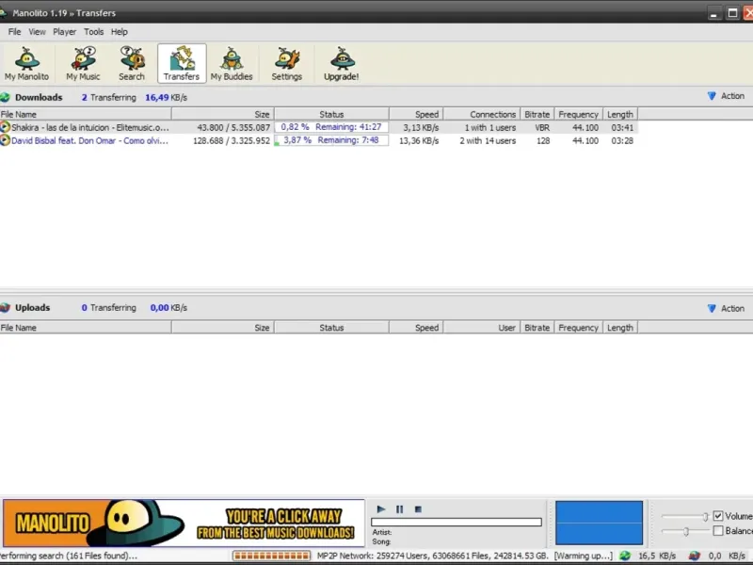753x565 pixels.
Task: Sort uploads by Speed column
Action: (x=416, y=328)
